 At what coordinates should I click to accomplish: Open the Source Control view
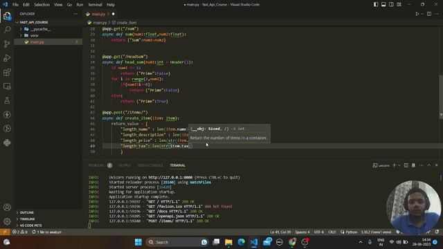pyautogui.click(x=7, y=44)
